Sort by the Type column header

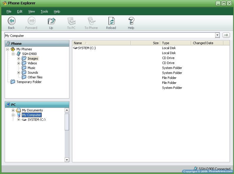coord(175,43)
